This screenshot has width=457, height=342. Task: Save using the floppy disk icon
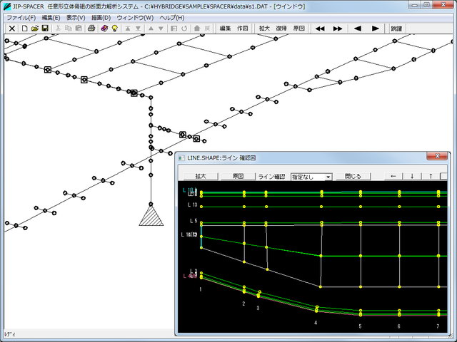45,28
